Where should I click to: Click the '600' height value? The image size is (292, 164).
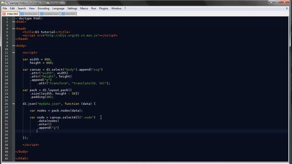pos(49,63)
